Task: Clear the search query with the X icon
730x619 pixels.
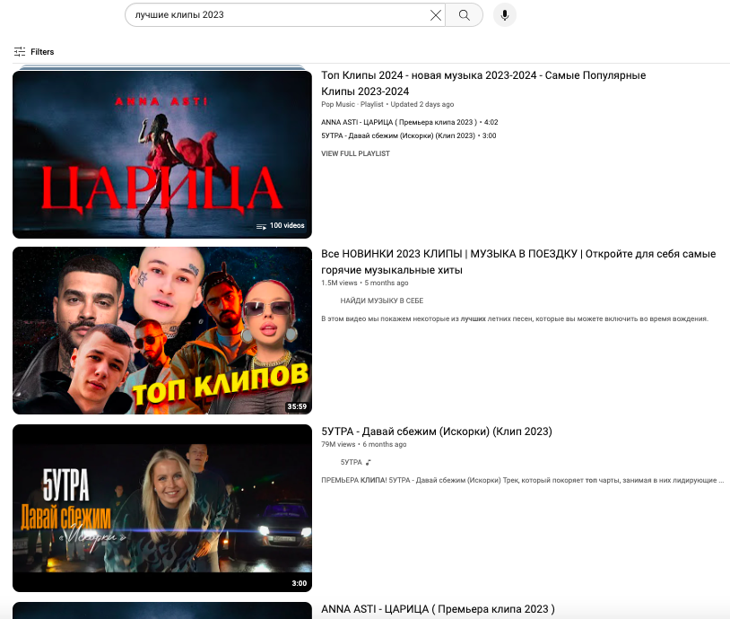Action: pos(436,15)
